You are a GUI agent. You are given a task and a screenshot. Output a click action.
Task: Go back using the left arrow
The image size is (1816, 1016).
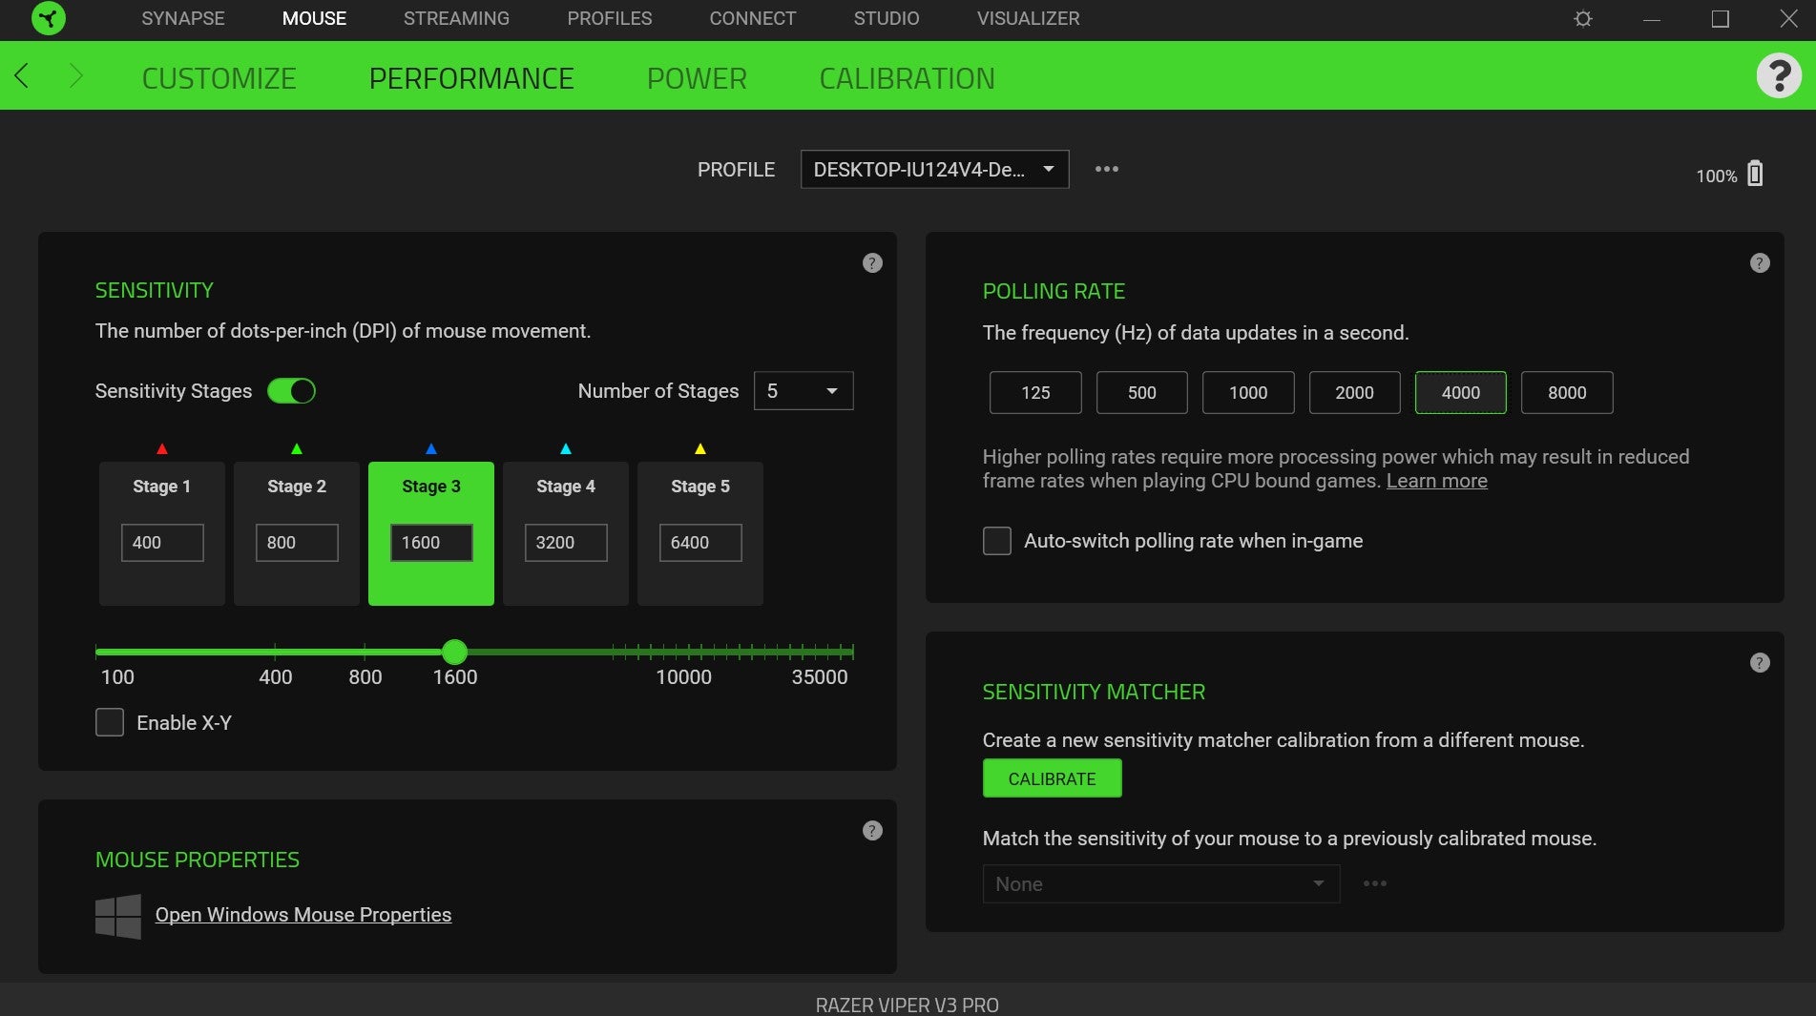coord(22,76)
